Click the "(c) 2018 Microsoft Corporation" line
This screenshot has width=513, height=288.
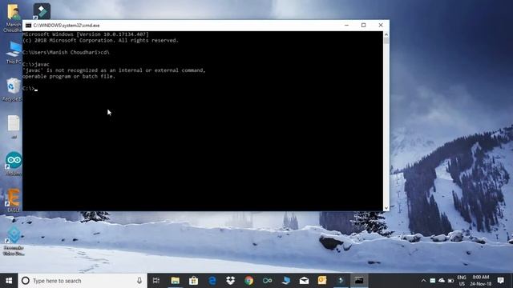[100, 41]
